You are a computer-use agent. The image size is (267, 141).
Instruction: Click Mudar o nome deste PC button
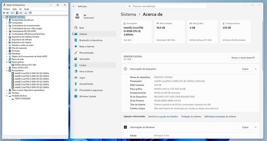(243, 58)
